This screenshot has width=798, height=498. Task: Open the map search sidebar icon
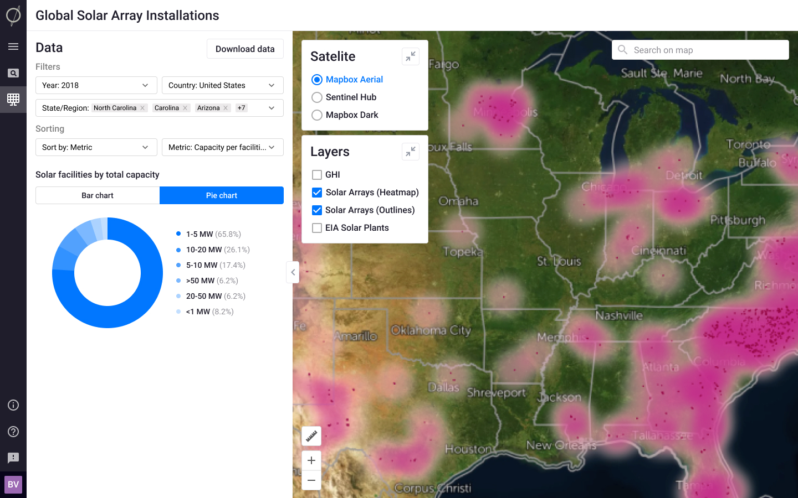pyautogui.click(x=13, y=73)
